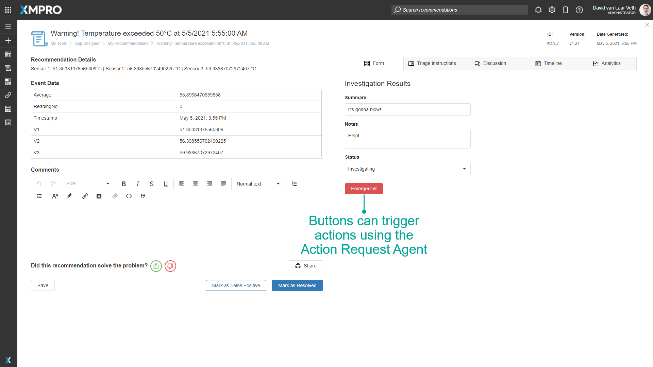Mark the recommendation as Resolved

pos(297,285)
